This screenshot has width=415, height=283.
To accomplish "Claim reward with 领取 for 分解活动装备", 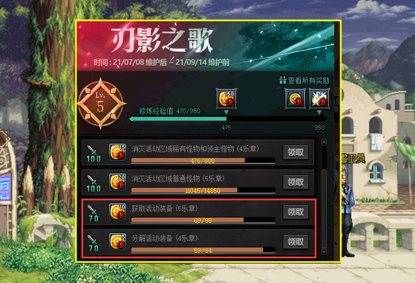I will pyautogui.click(x=296, y=242).
